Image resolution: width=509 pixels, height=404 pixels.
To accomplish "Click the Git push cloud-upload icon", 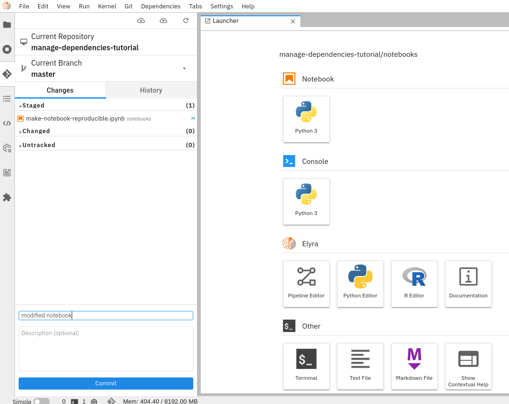I will point(163,21).
